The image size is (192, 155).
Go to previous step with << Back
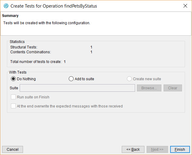click(x=133, y=149)
